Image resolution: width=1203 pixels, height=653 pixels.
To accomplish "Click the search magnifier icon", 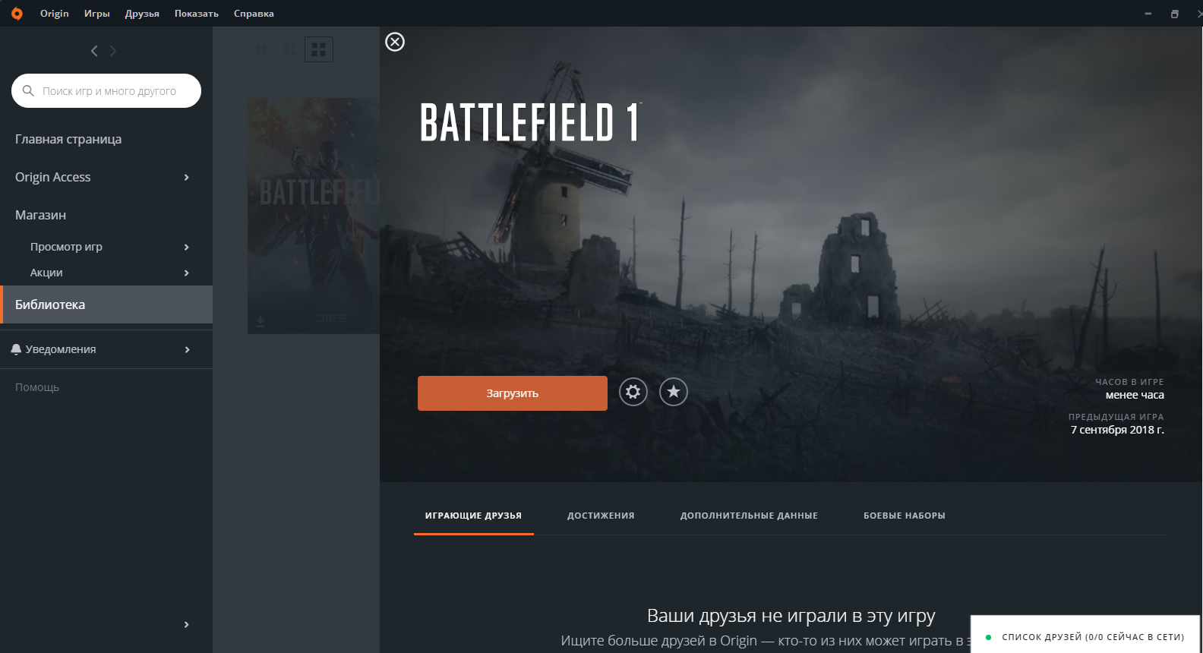I will point(28,90).
